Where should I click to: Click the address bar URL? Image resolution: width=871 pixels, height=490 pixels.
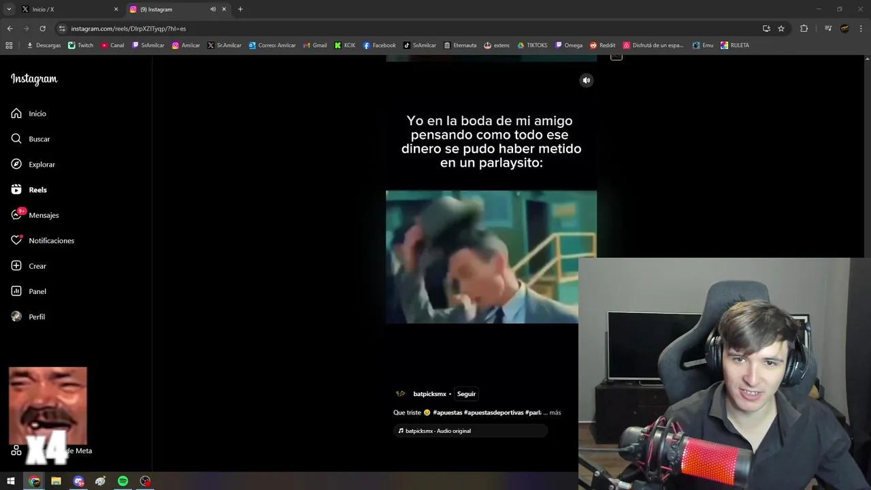(129, 29)
